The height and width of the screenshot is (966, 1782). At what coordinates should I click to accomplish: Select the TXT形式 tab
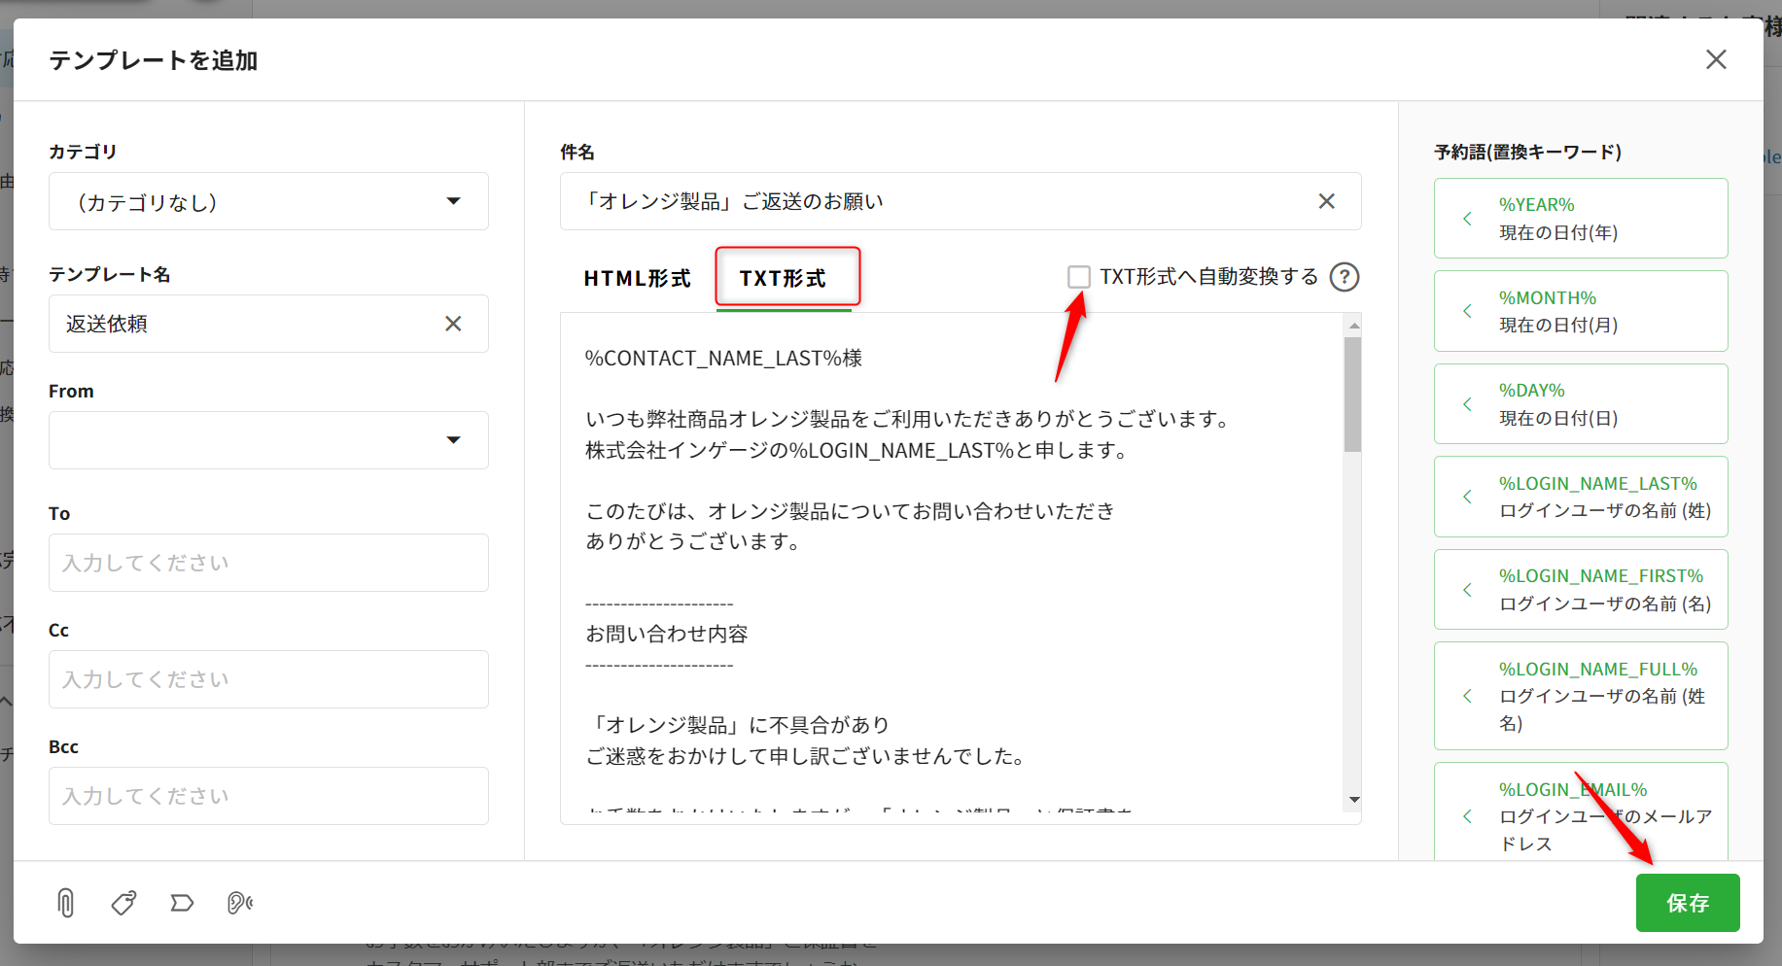(783, 279)
